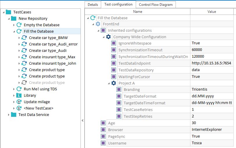Click the Create car type_BMW step icon
Image resolution: width=236 pixels, height=148 pixels.
24,38
